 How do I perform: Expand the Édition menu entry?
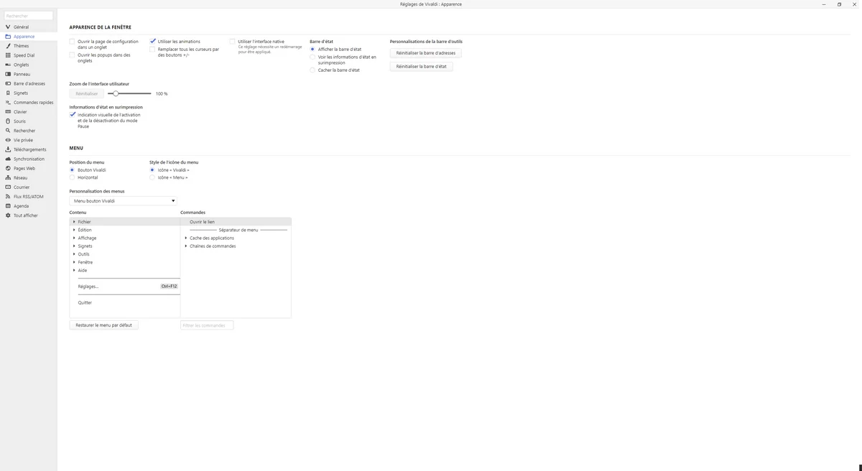74,230
